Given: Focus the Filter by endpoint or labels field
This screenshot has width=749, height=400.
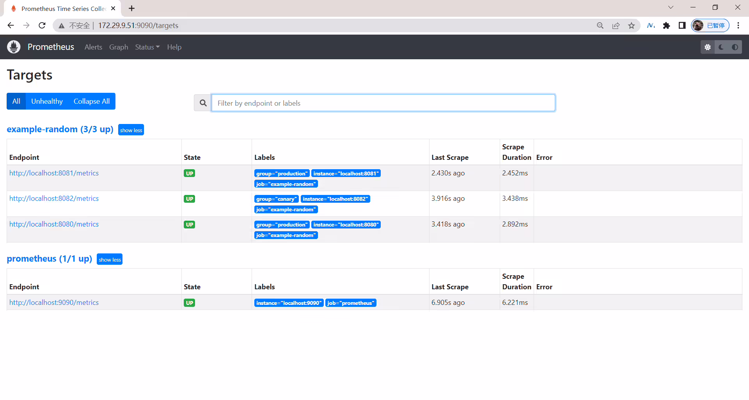Looking at the screenshot, I should pyautogui.click(x=383, y=103).
